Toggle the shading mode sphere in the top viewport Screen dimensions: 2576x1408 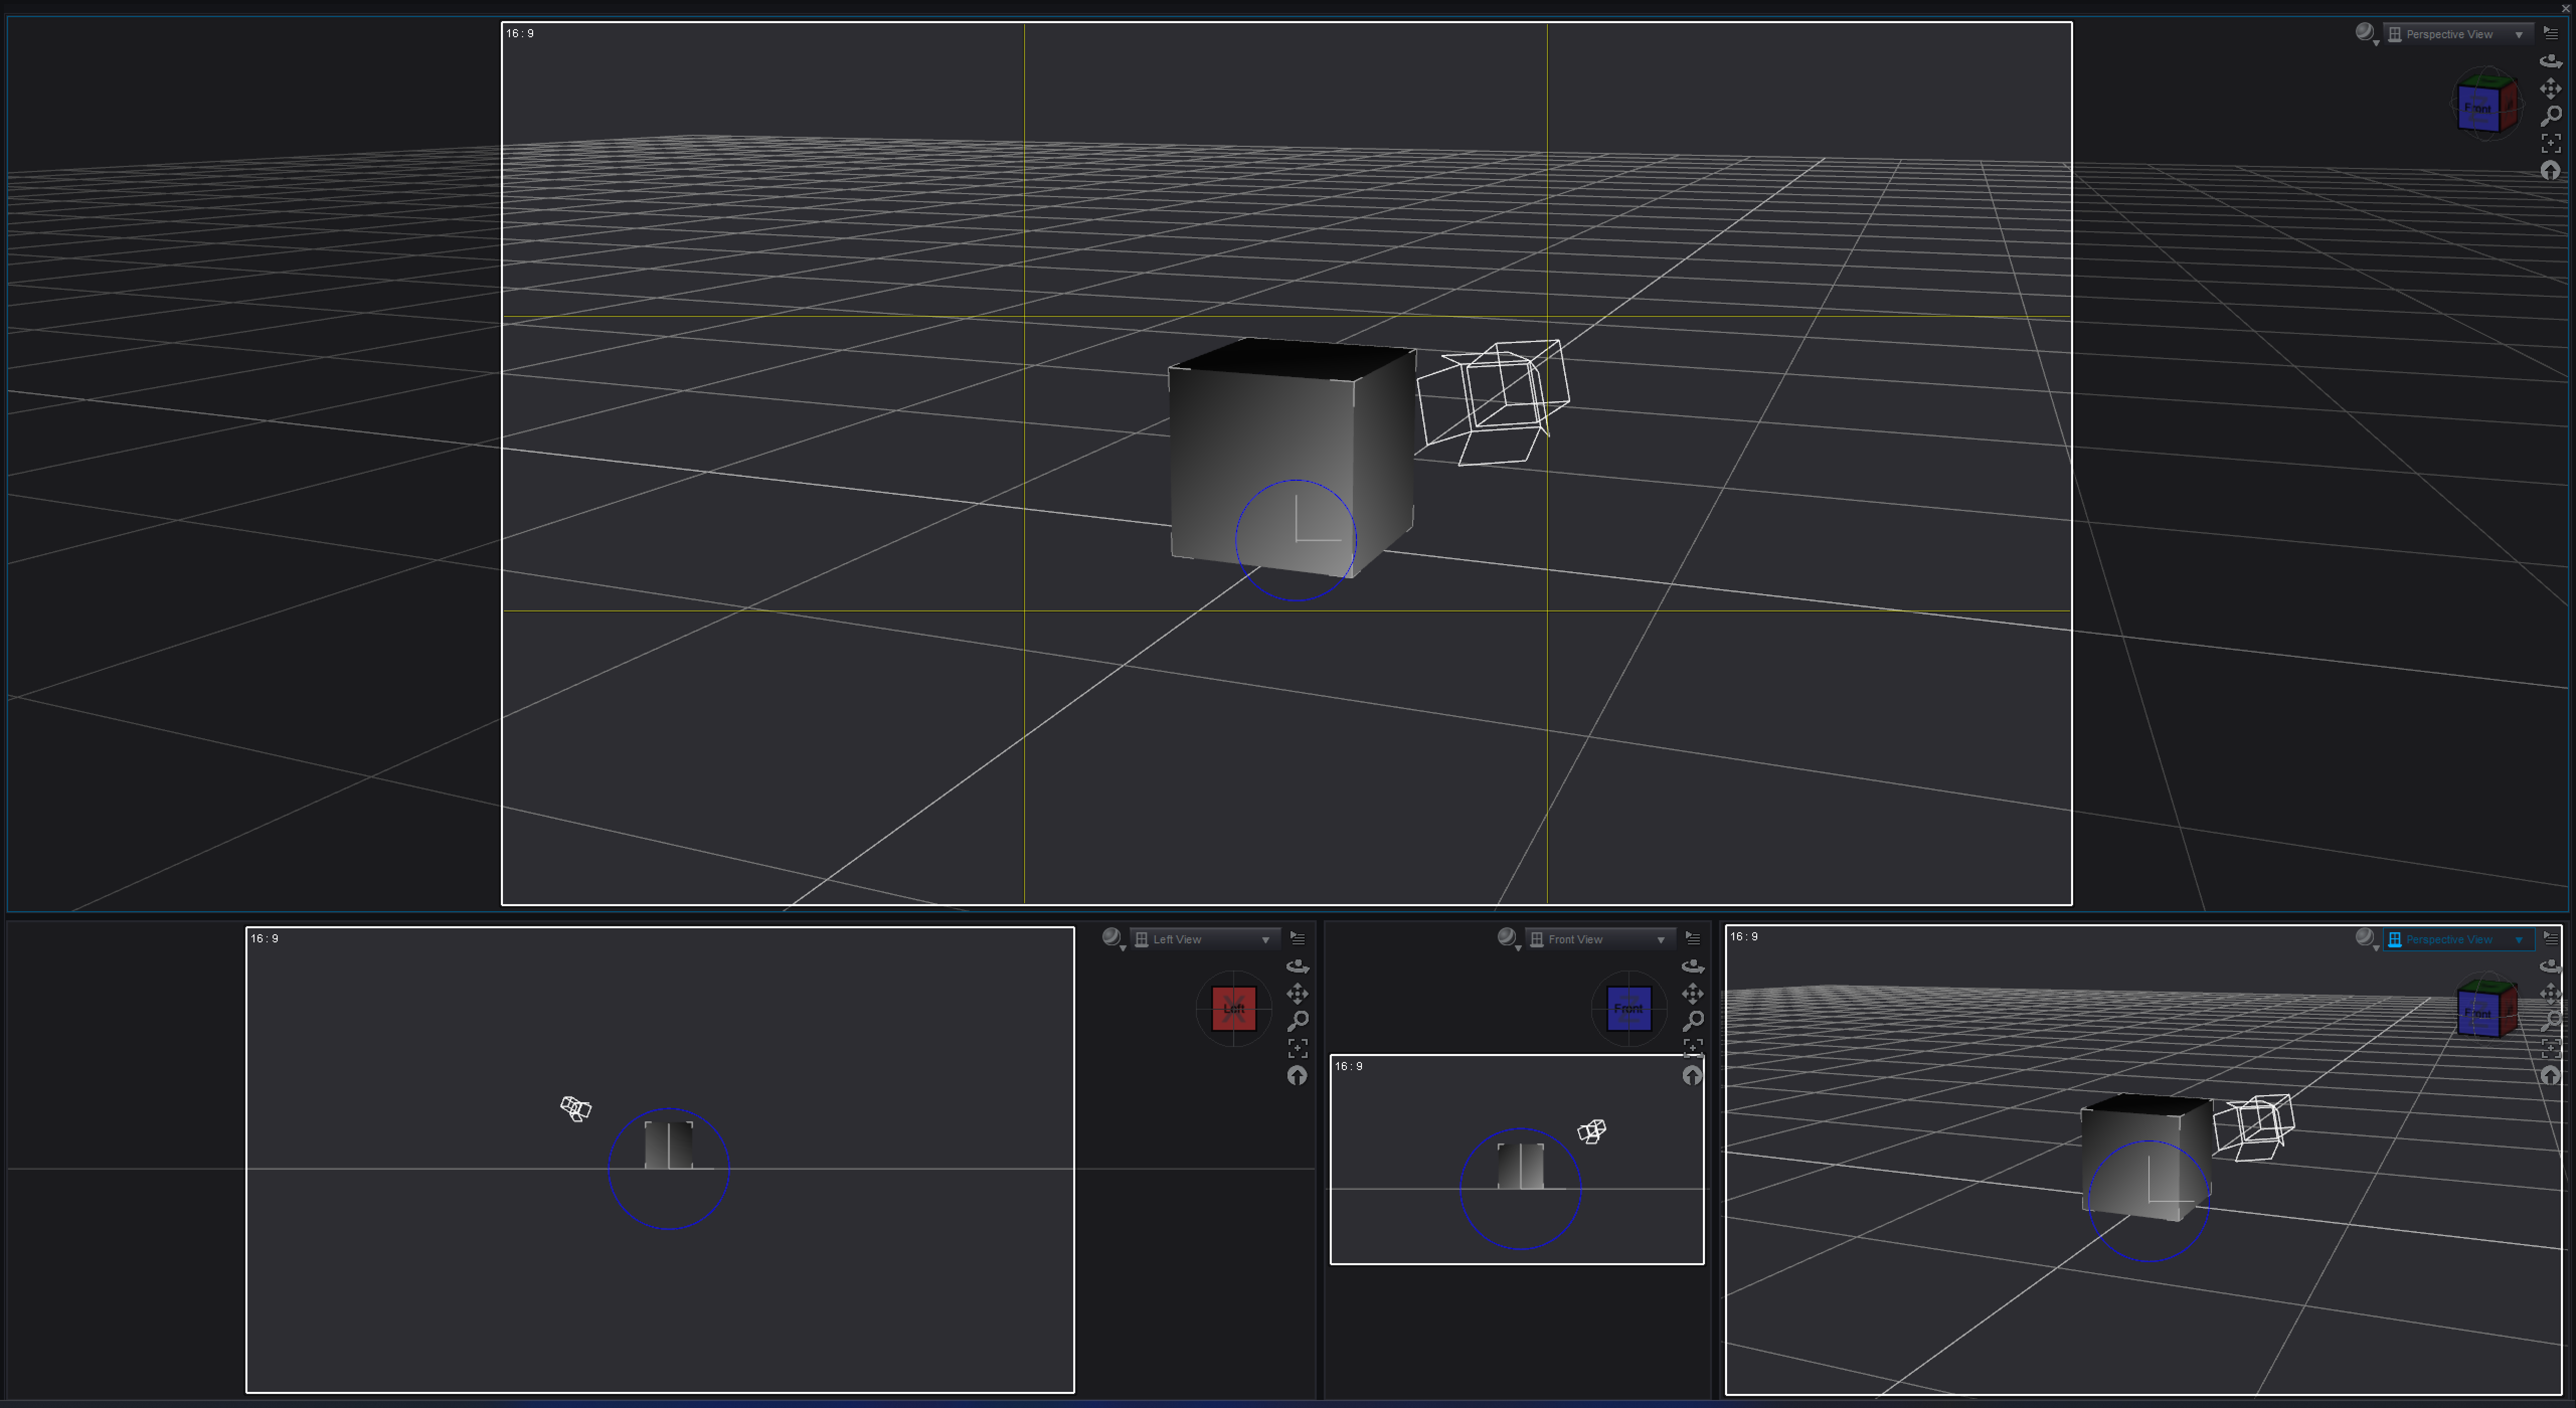click(x=2365, y=32)
